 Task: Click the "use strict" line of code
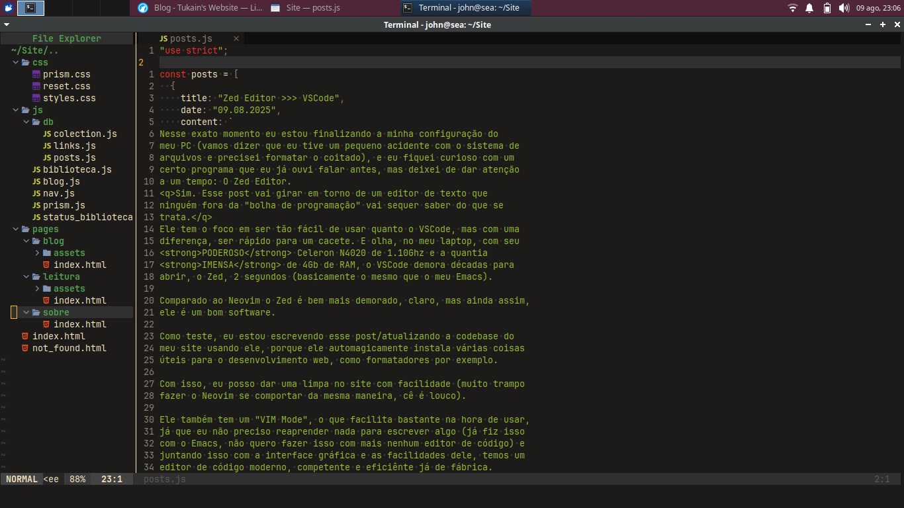(x=193, y=50)
